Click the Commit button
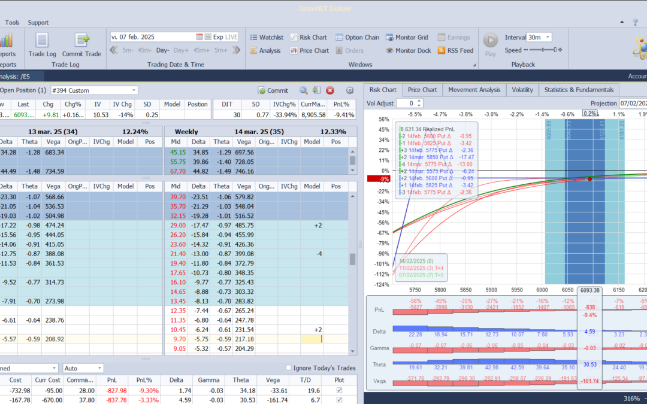Screen dimensions: 647x404 click(273, 90)
